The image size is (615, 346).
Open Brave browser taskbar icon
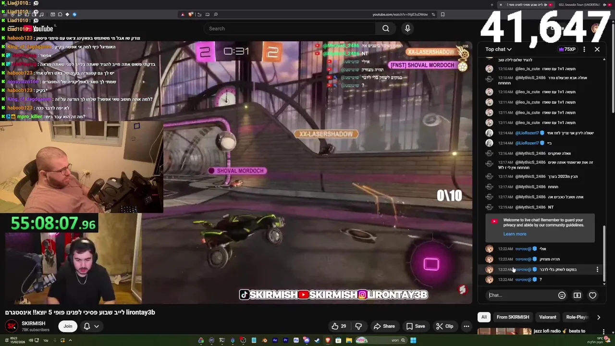point(328,341)
